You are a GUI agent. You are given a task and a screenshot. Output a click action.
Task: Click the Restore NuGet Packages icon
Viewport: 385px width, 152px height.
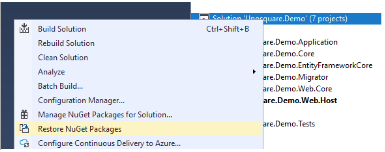point(24,129)
